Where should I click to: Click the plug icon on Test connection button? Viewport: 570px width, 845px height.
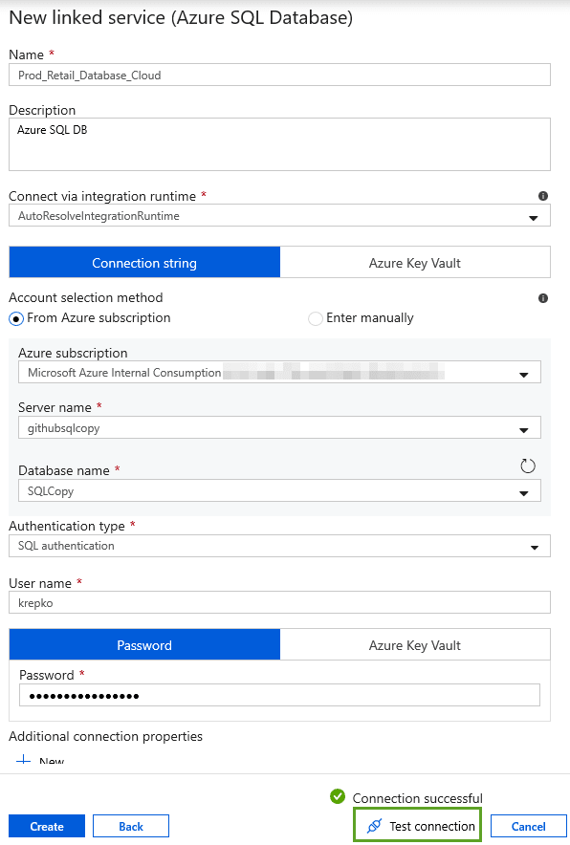(374, 825)
